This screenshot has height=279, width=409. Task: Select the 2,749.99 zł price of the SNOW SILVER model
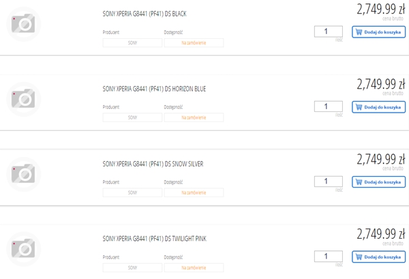click(381, 159)
